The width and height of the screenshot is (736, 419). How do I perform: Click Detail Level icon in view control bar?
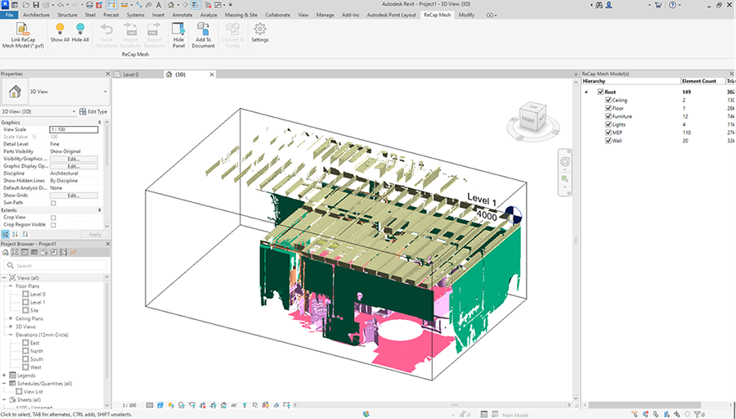150,405
